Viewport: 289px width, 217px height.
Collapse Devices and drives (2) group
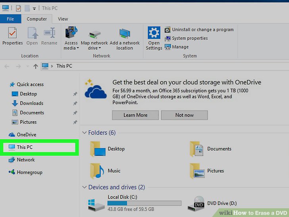tap(85, 187)
